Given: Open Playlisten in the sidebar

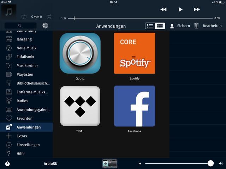Looking at the screenshot, I should click(x=26, y=74).
